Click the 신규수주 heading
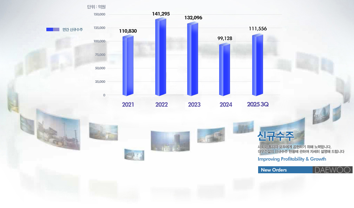 (275, 135)
